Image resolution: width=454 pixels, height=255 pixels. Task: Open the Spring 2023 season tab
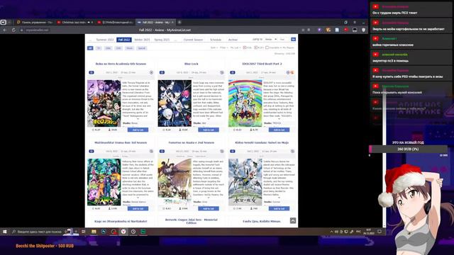click(162, 40)
